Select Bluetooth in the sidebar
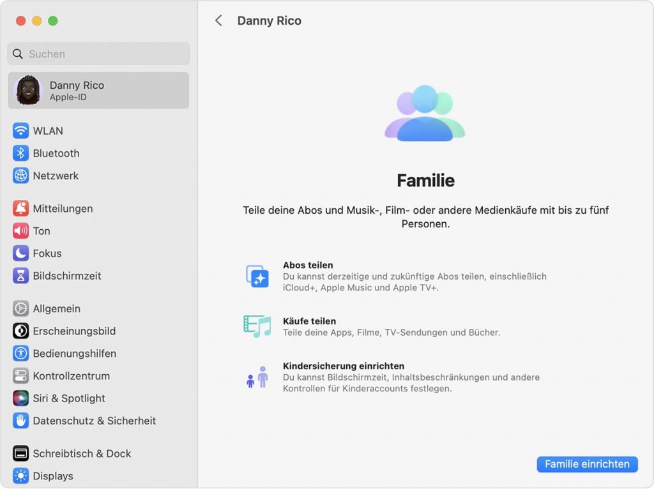 [55, 153]
